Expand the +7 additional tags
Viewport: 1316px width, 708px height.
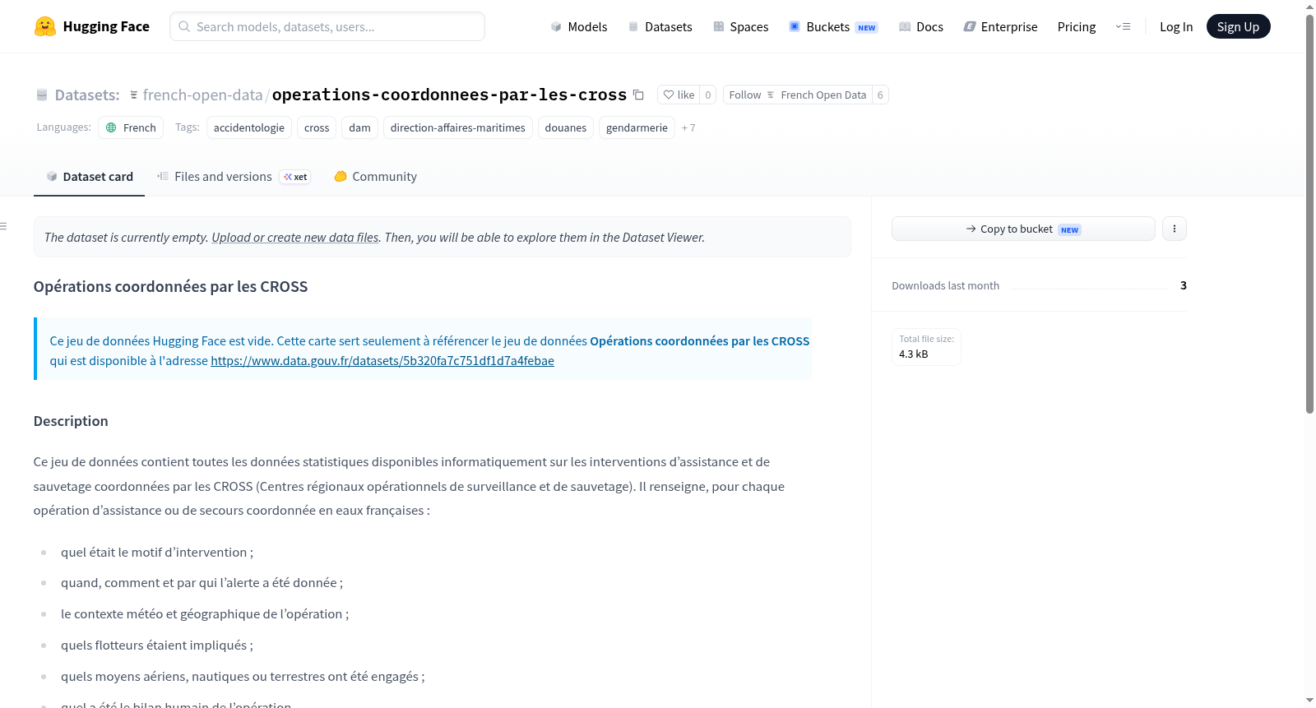point(688,127)
